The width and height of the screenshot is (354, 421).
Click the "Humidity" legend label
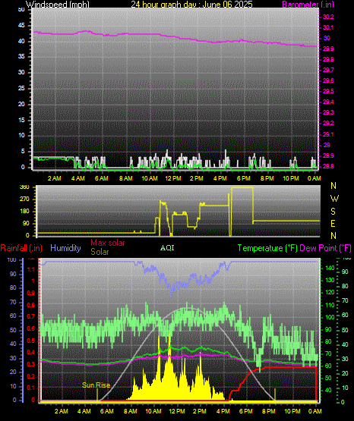coord(65,248)
